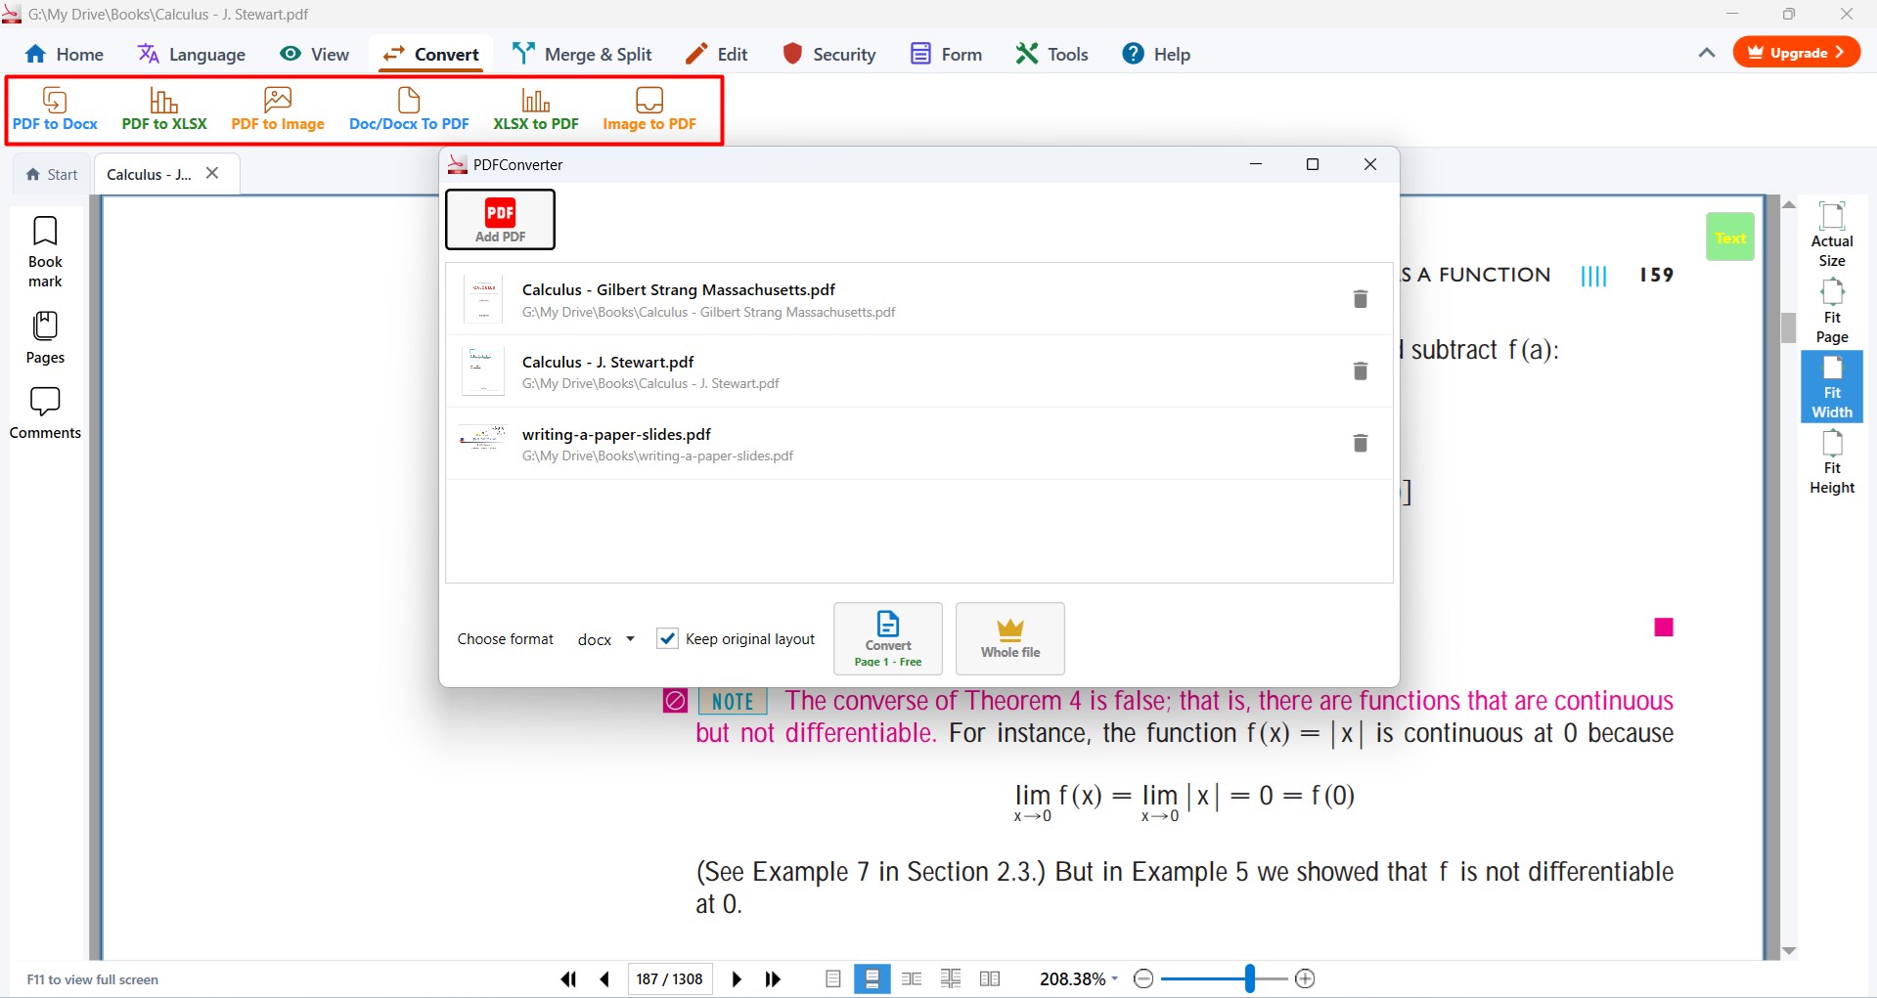Screen dimensions: 1877x998
Task: Adjust the zoom slider handle
Action: coord(1249,978)
